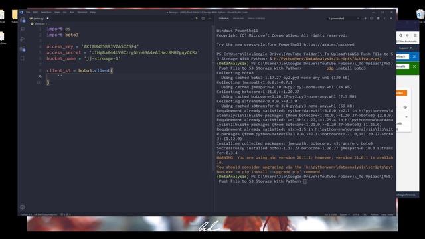Open the Edit menu
The height and width of the screenshot is (239, 425).
(x=35, y=12)
